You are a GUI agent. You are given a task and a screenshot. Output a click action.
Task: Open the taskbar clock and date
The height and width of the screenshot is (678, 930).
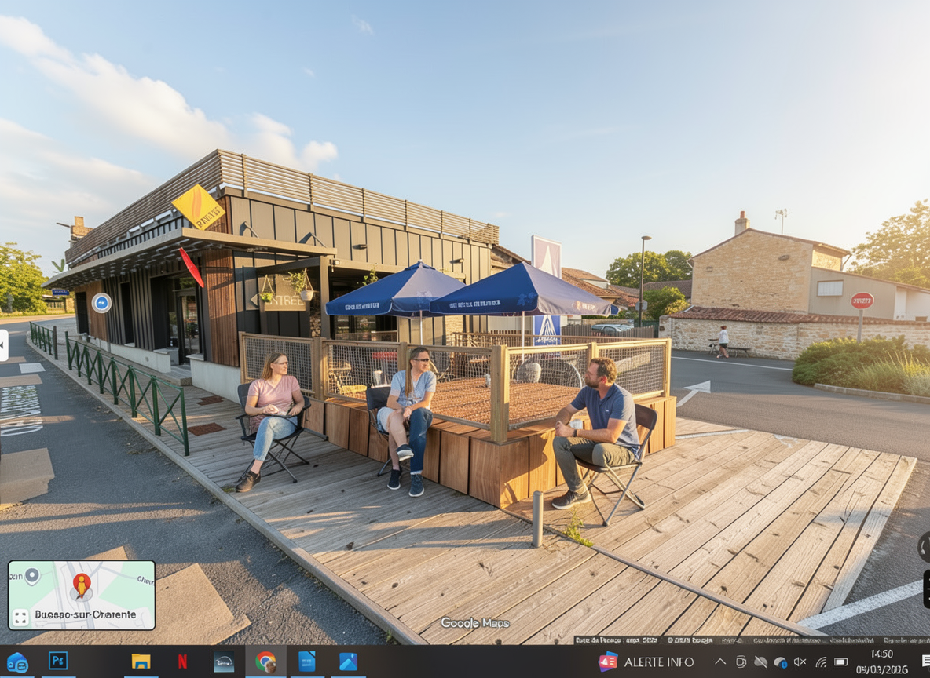(x=881, y=662)
